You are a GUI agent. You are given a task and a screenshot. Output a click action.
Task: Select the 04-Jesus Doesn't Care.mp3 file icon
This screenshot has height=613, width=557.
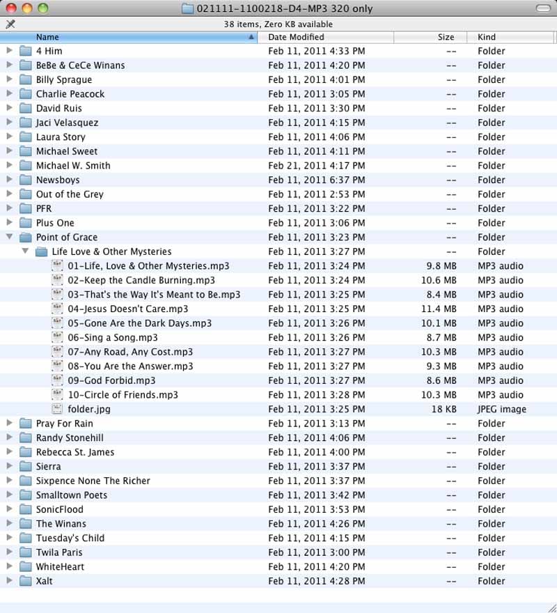pos(57,309)
